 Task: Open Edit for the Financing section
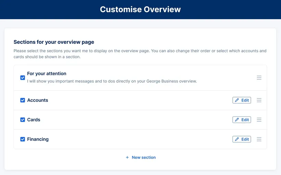pyautogui.click(x=242, y=139)
